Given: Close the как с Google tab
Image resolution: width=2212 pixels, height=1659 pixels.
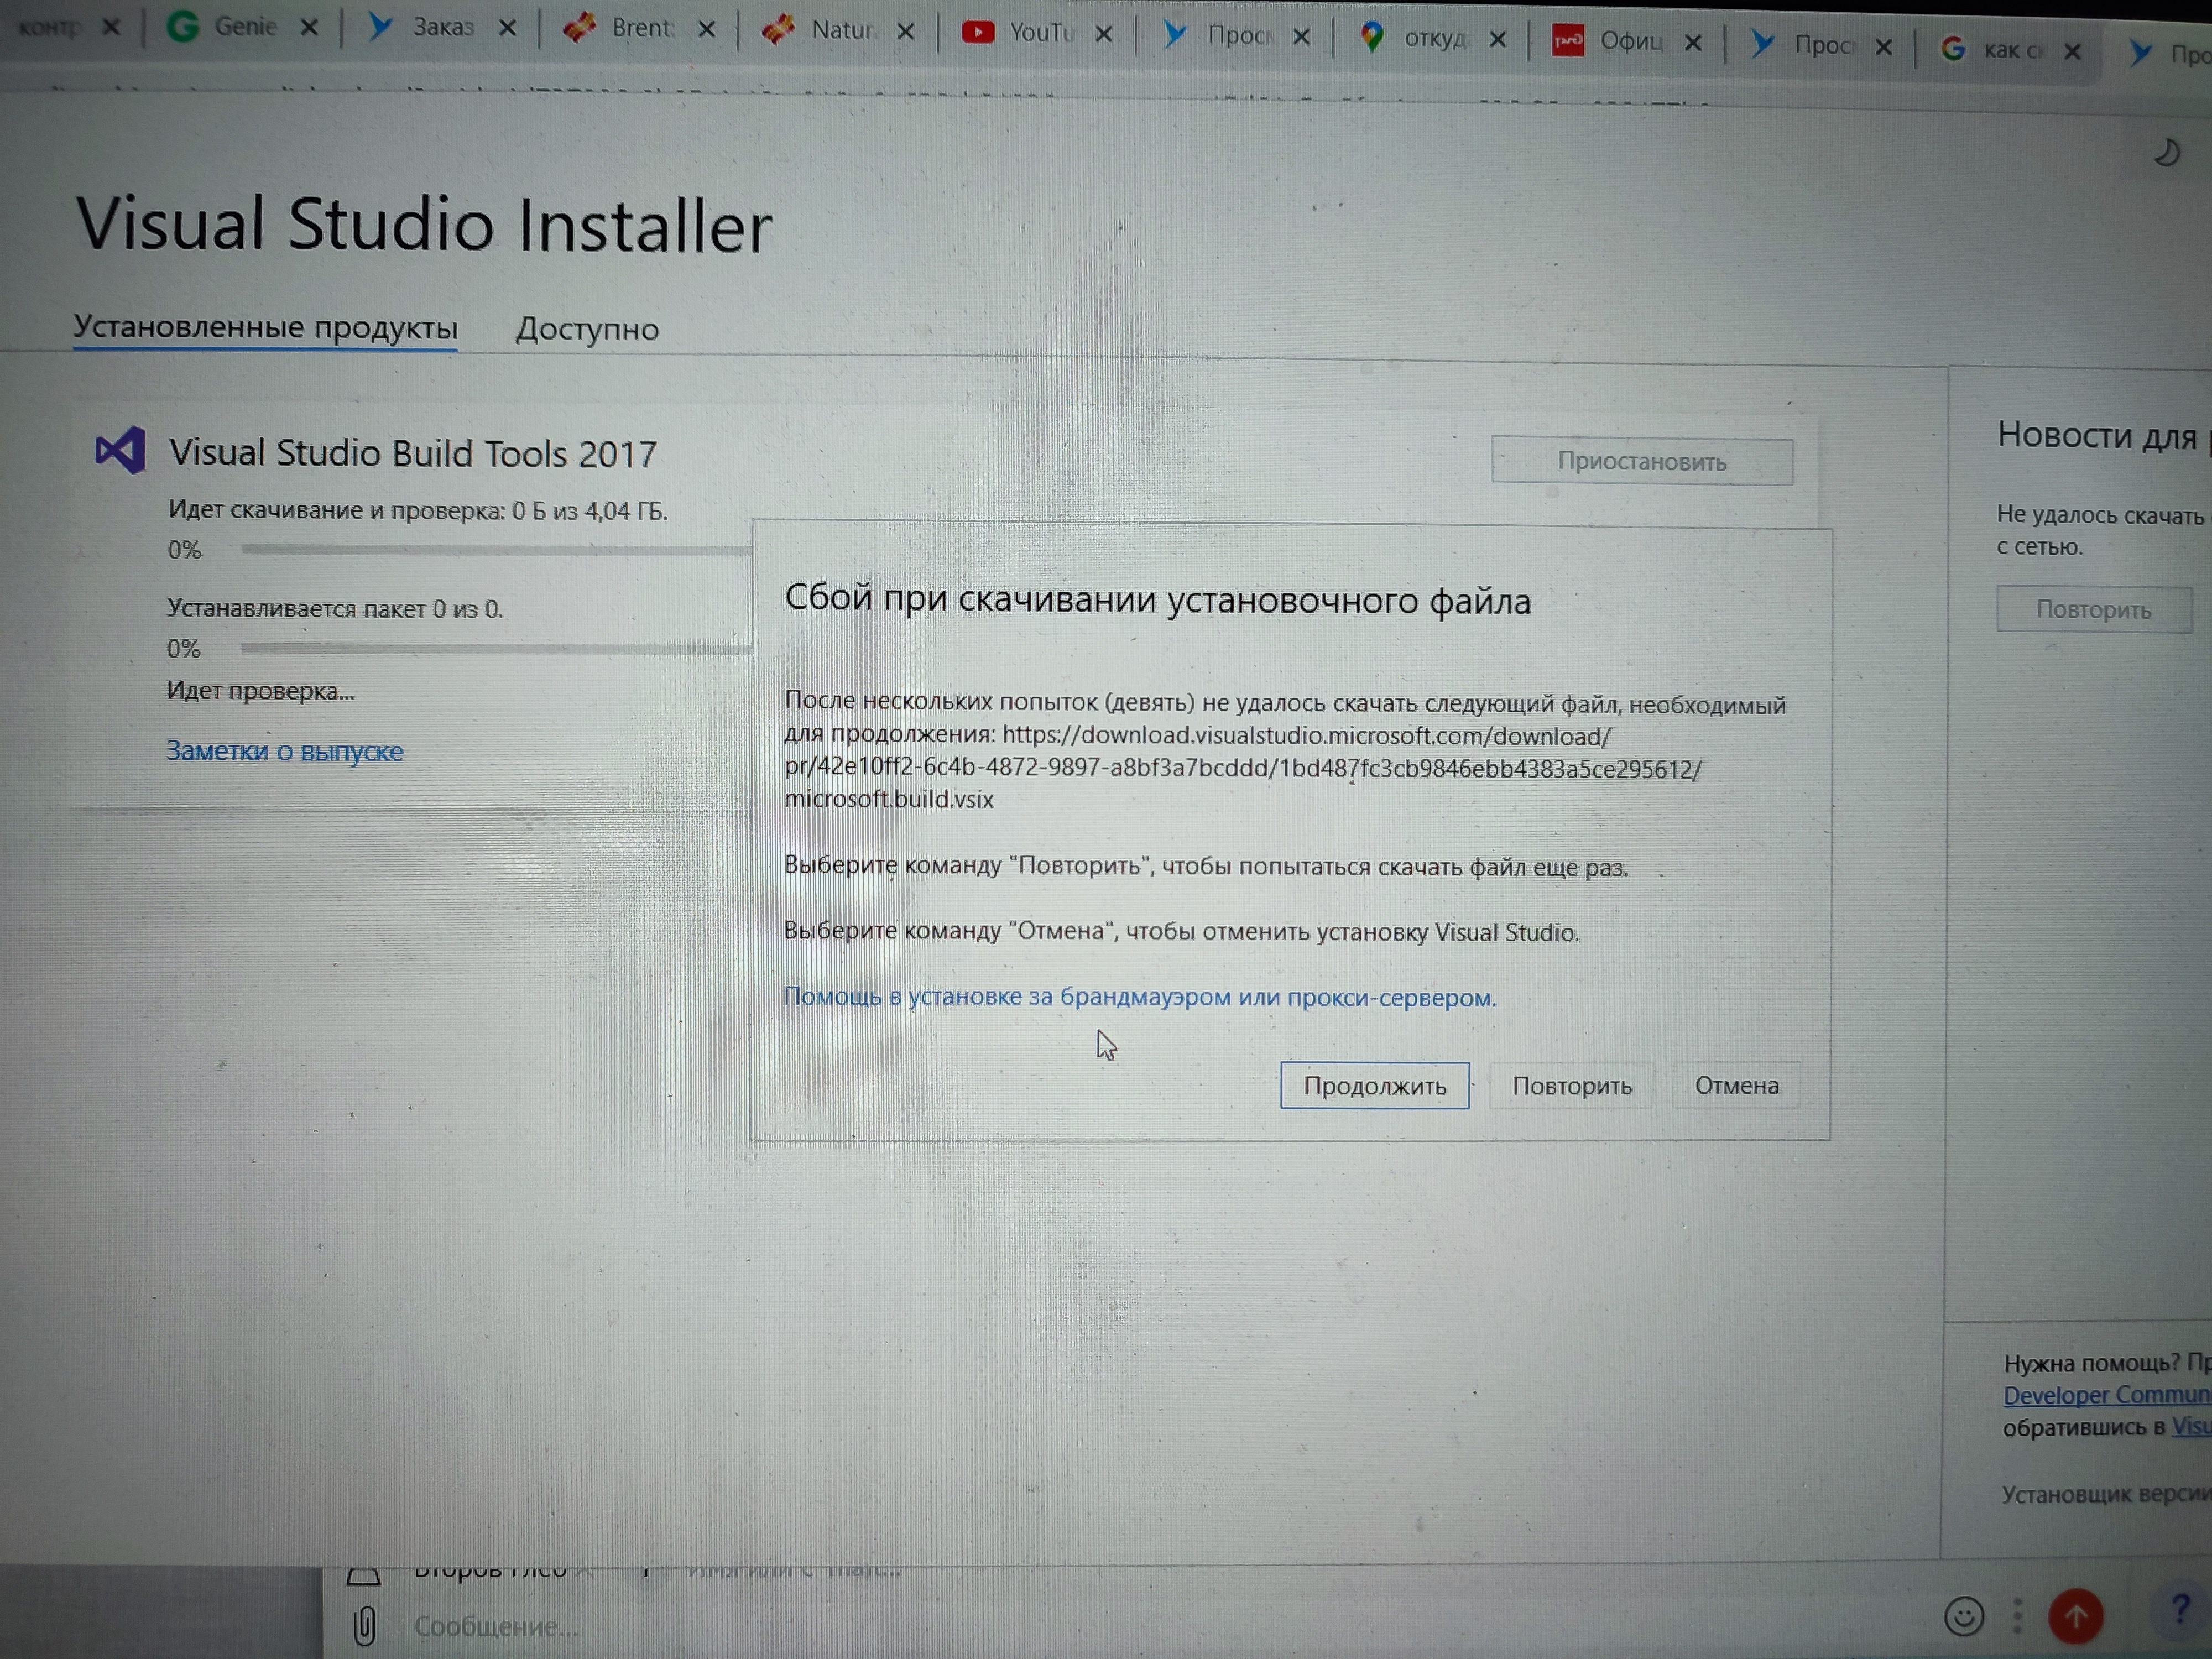Looking at the screenshot, I should pos(2073,51).
